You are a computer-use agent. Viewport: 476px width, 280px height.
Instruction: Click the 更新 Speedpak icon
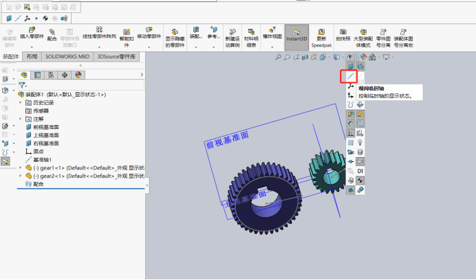321,32
